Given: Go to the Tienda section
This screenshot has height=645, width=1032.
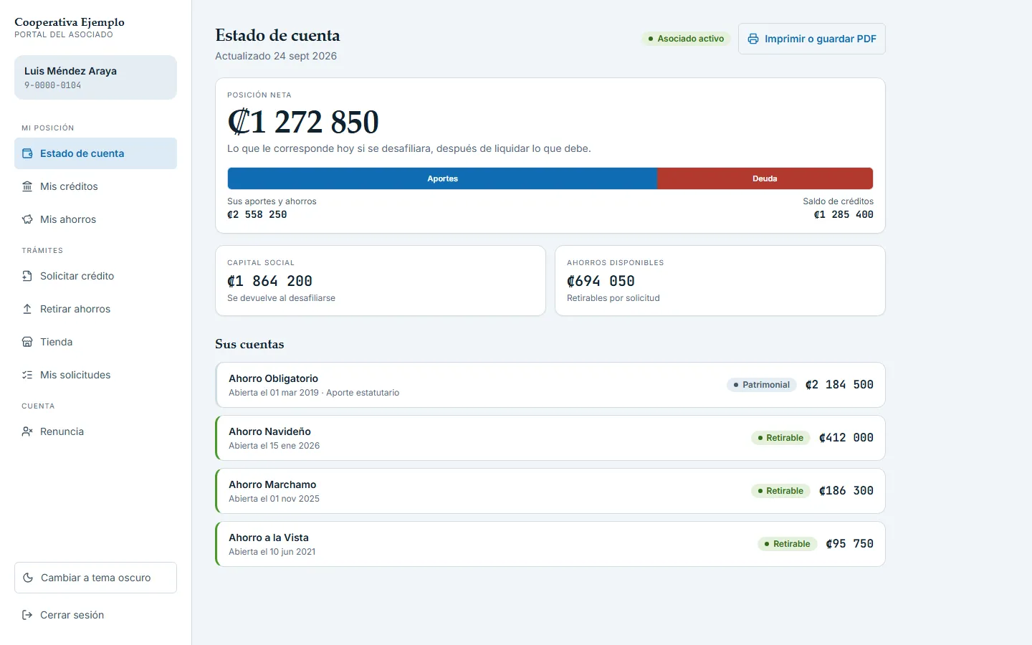Looking at the screenshot, I should [x=95, y=342].
